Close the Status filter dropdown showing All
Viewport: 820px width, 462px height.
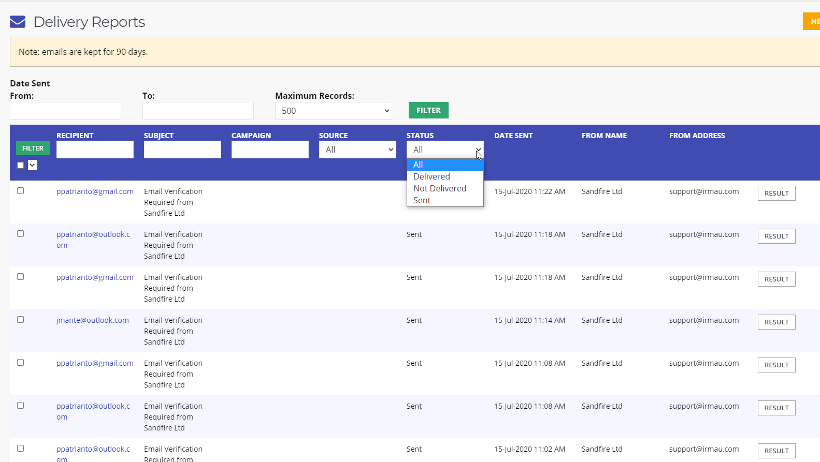pos(445,150)
